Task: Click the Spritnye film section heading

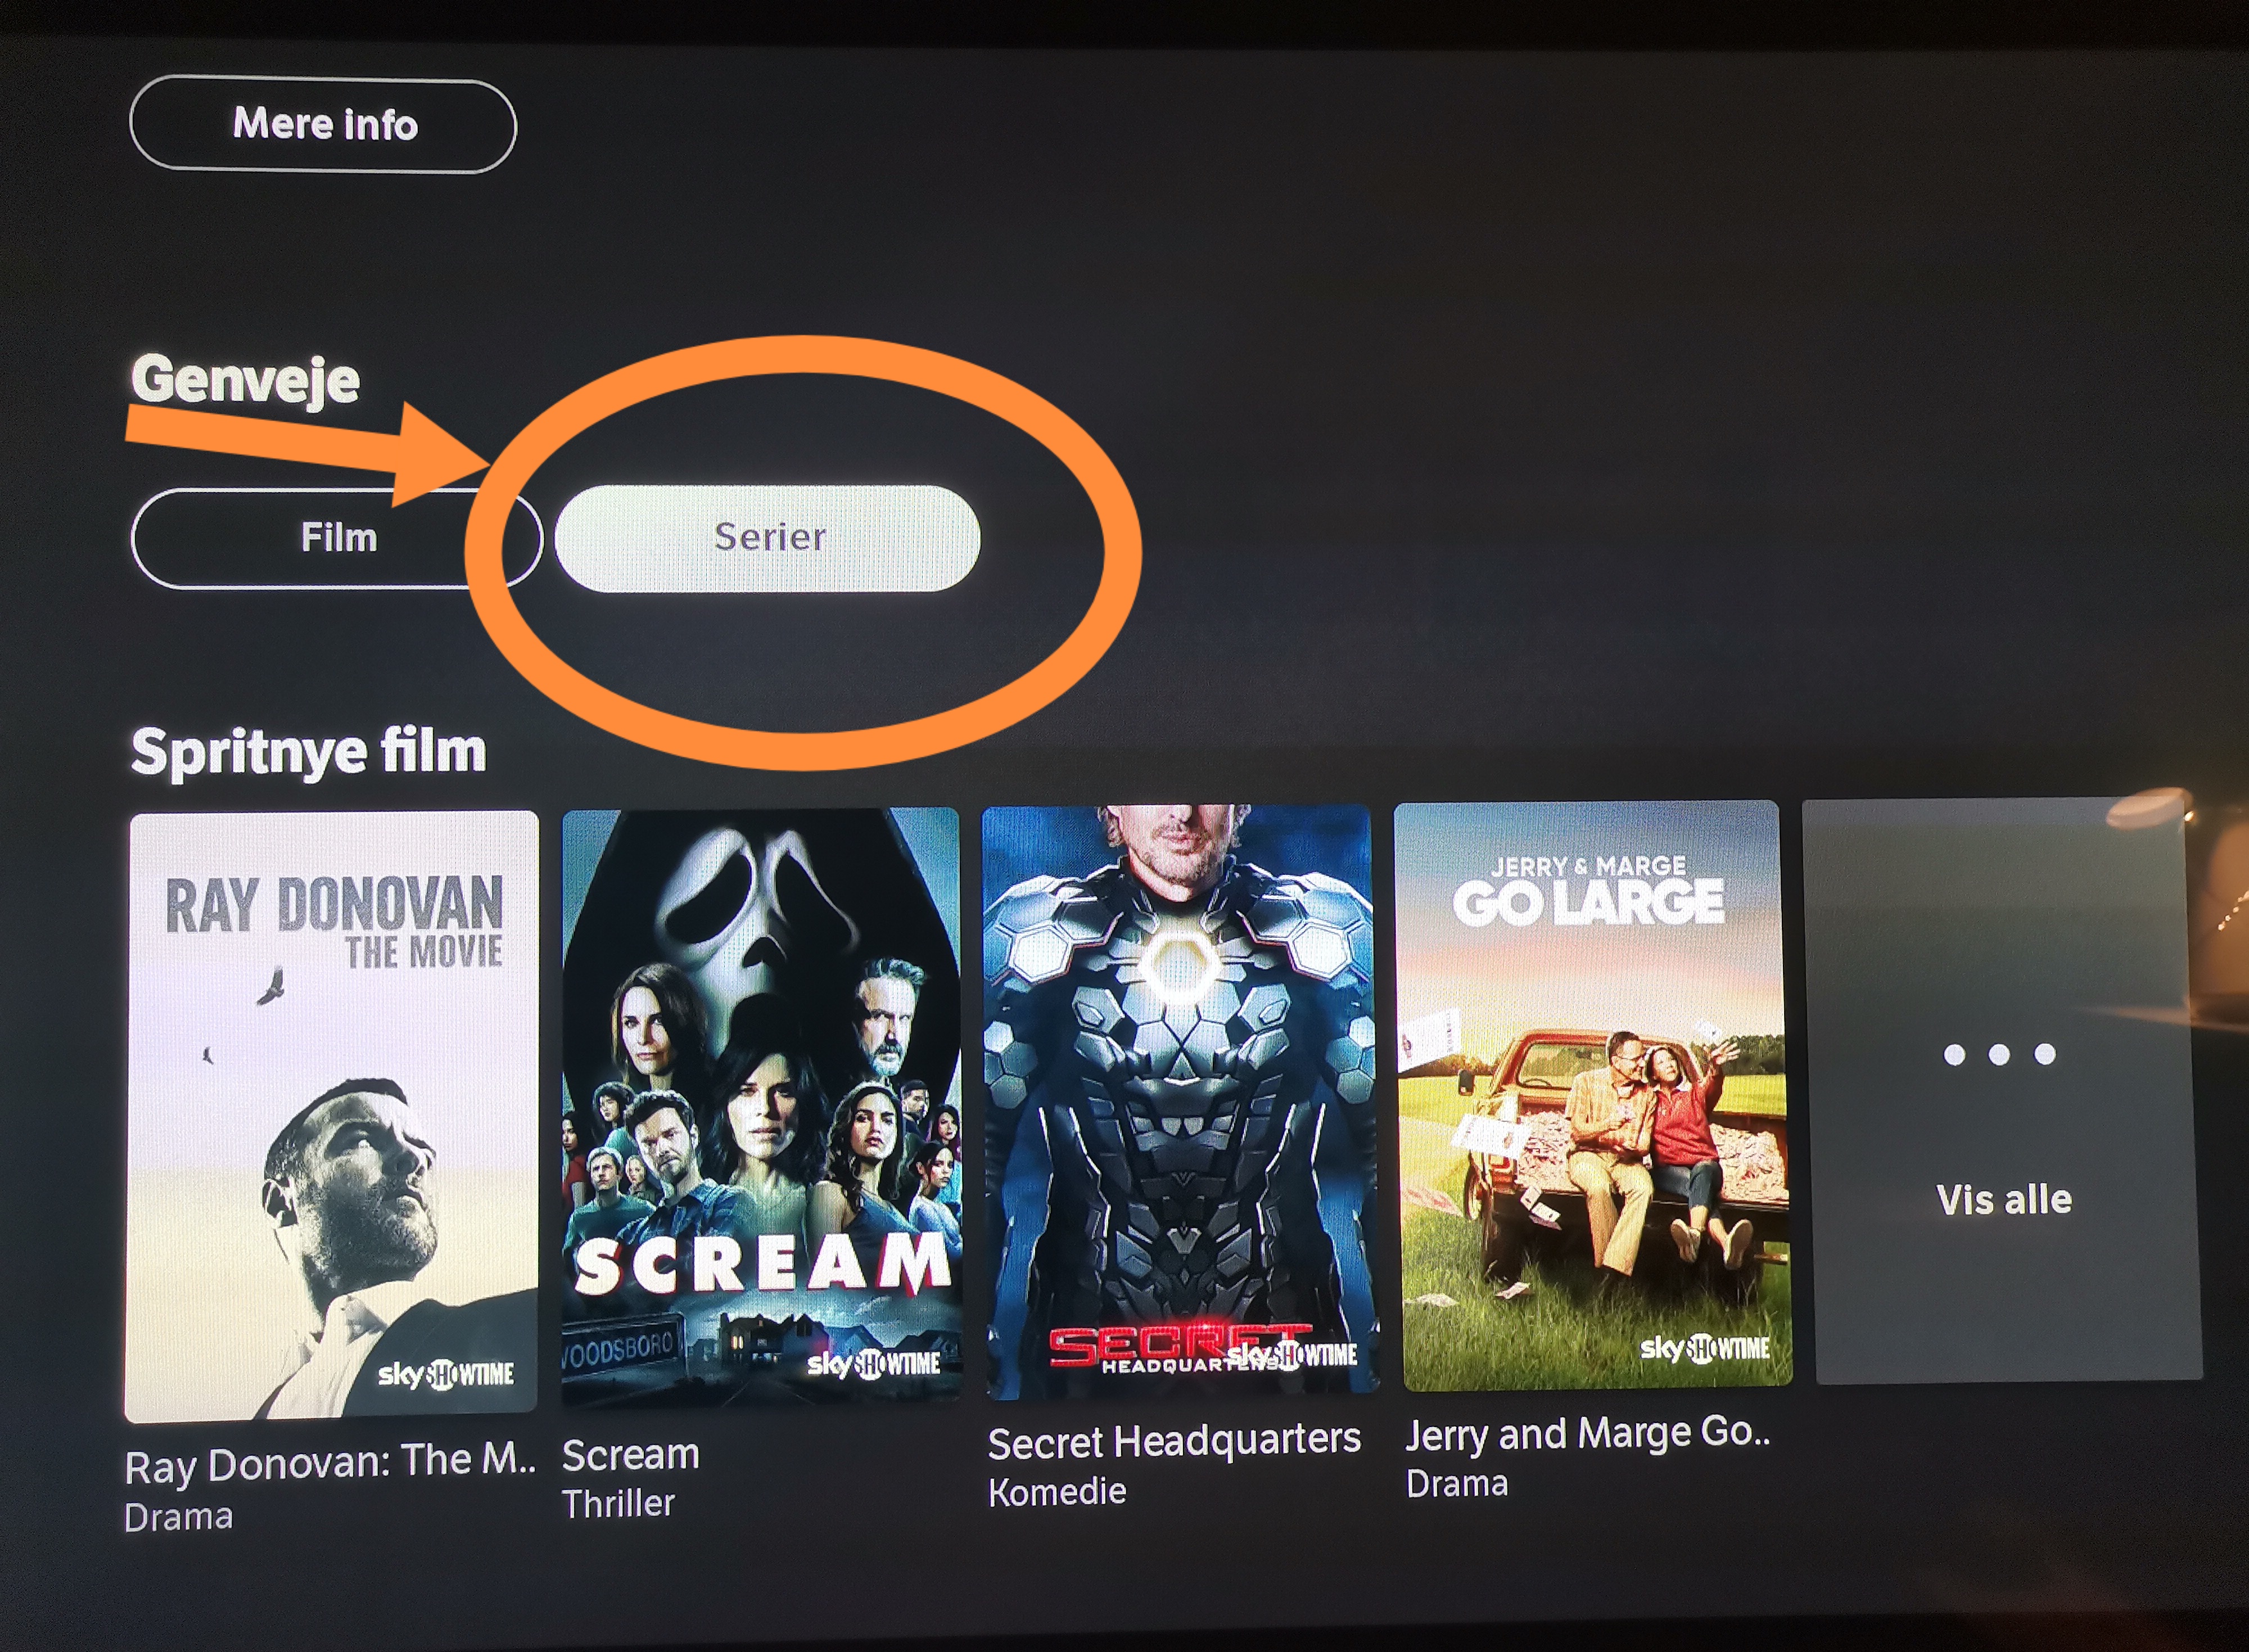Action: [308, 751]
